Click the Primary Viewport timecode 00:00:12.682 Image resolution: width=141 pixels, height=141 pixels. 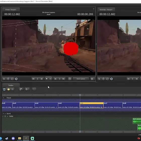pos(12,14)
